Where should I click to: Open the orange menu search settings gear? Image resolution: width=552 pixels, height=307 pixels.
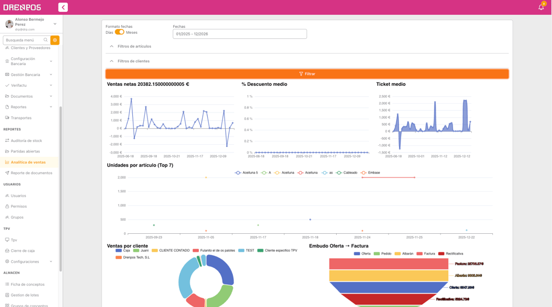55,40
